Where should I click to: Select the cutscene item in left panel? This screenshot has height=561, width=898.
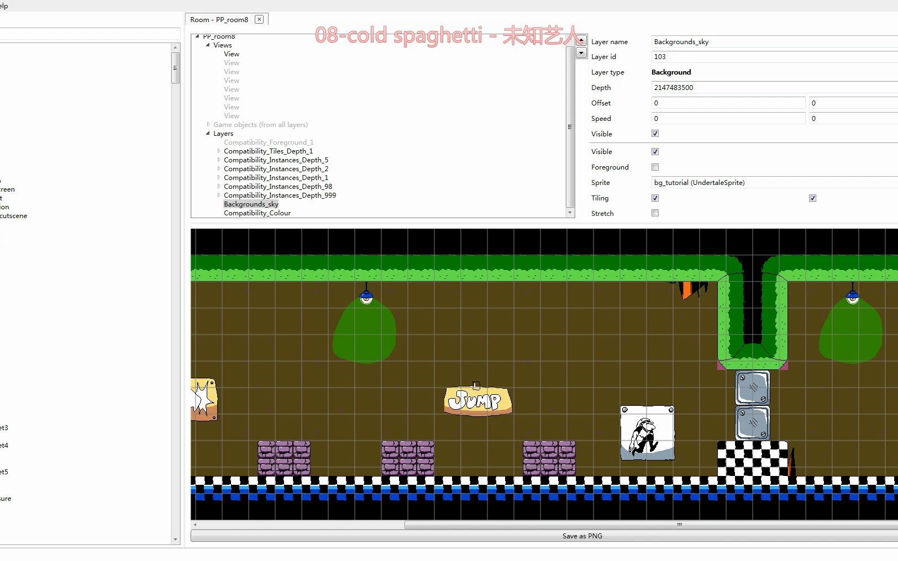click(x=13, y=216)
